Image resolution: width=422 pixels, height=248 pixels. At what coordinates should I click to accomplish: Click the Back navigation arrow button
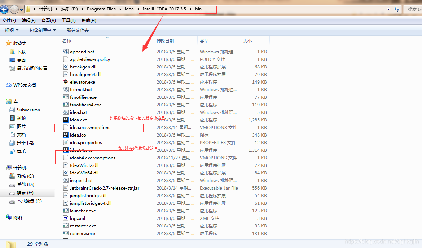click(4, 9)
